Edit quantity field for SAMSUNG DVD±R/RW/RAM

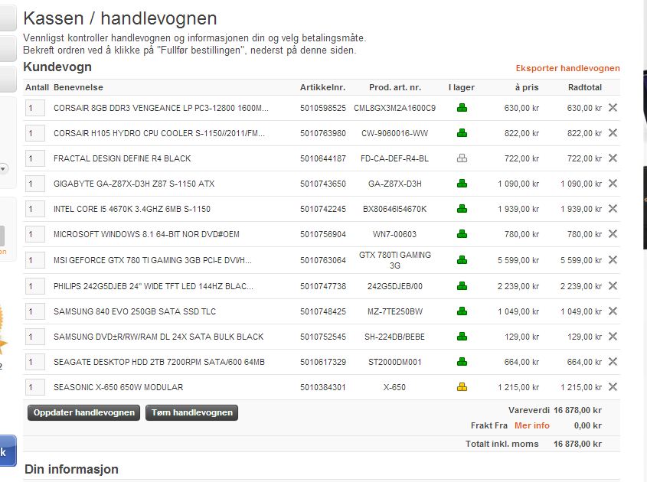[35, 337]
